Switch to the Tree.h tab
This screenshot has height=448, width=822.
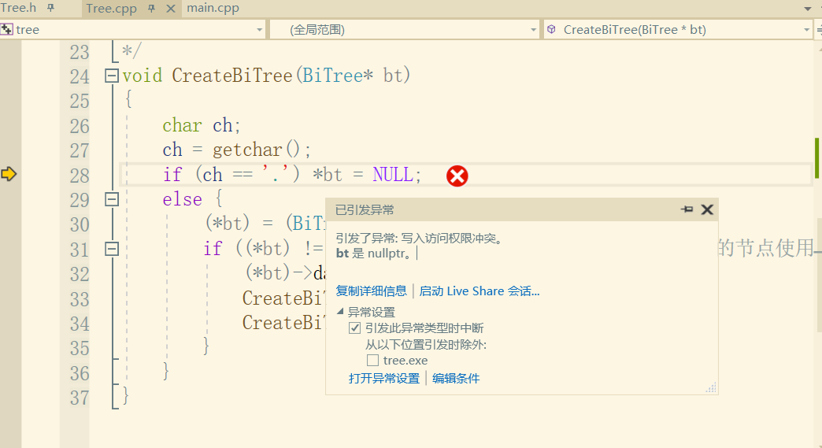(x=19, y=8)
